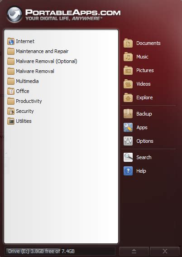Expand the Multimedia category label
The width and height of the screenshot is (182, 257).
[x=27, y=81]
